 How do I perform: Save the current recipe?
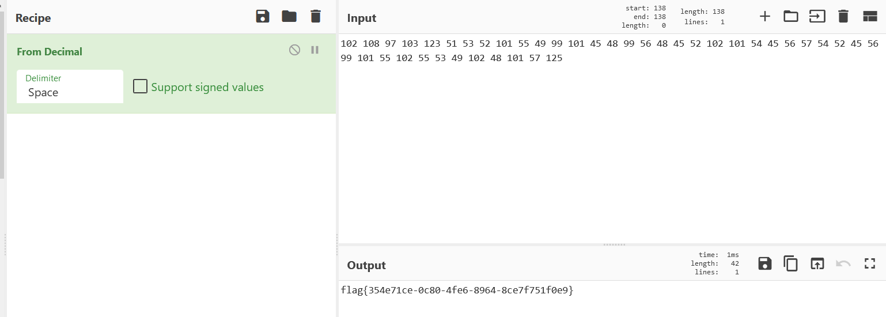(x=263, y=16)
